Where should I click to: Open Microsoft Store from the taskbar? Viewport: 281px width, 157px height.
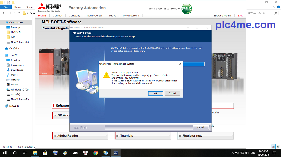point(45,153)
